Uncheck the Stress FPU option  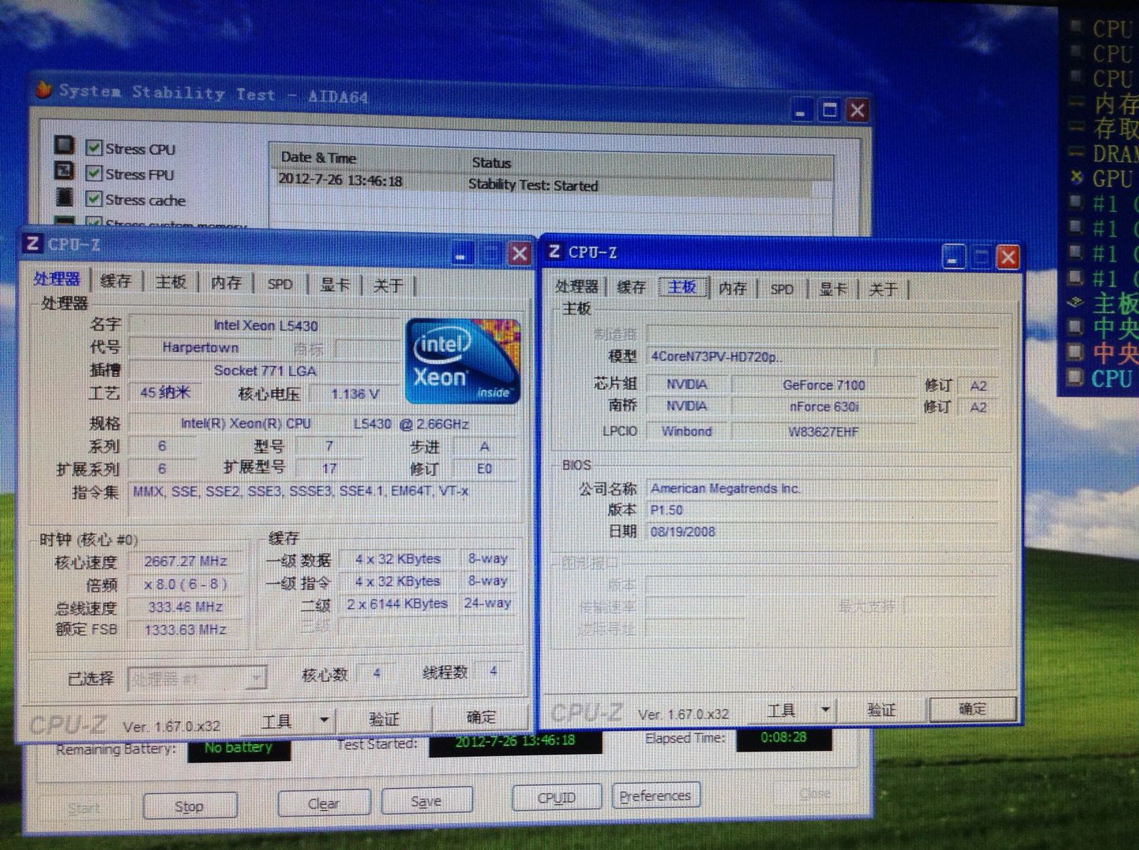93,173
